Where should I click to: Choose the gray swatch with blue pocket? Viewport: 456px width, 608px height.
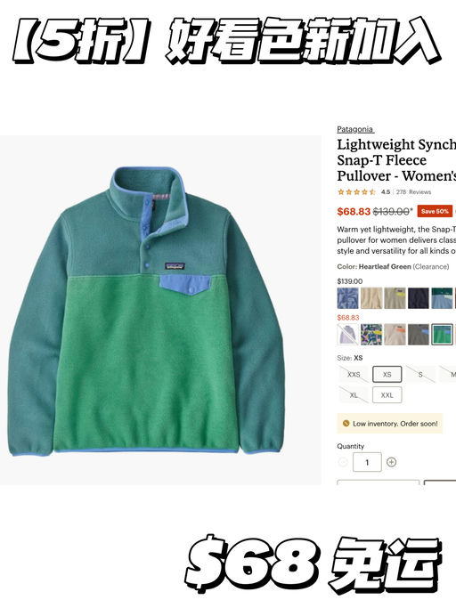pyautogui.click(x=419, y=334)
